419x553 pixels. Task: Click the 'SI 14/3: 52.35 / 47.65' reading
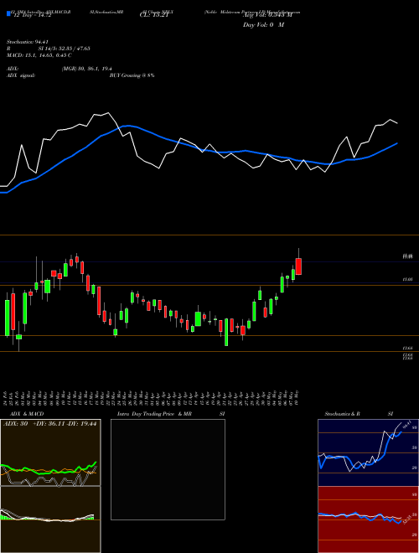tap(64, 49)
